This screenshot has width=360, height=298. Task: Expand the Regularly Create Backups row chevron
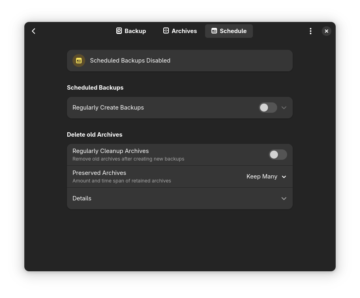(x=284, y=108)
